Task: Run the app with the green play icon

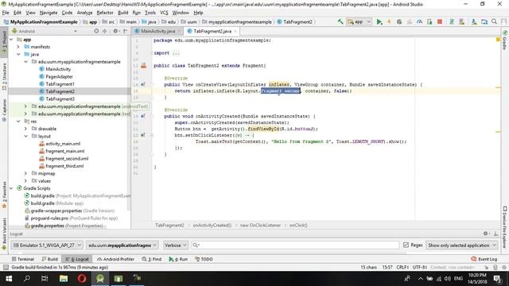Action: (379, 21)
